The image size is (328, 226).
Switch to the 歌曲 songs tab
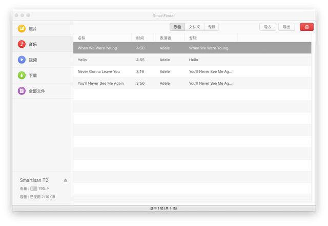click(177, 27)
